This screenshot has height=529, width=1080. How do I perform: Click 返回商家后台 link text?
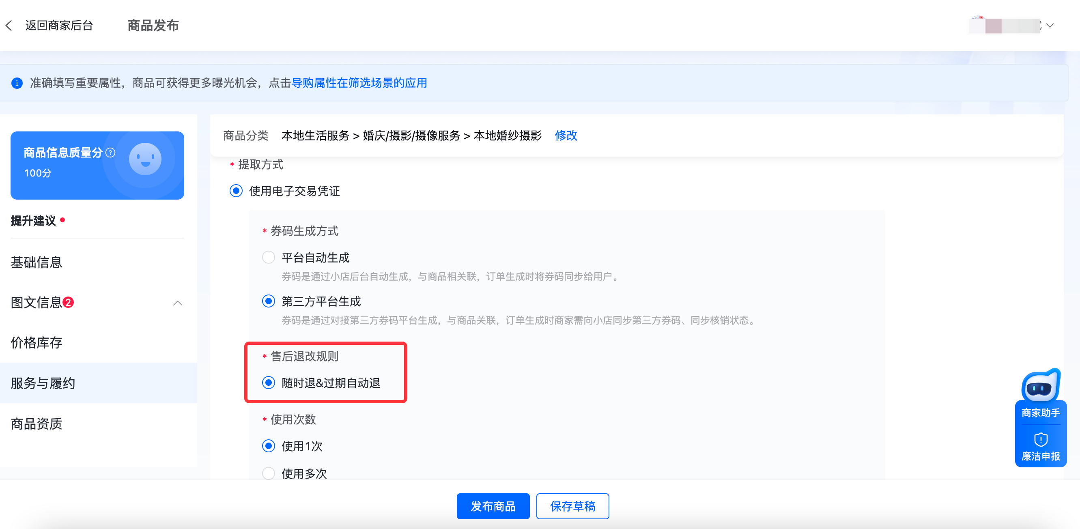[x=59, y=26]
